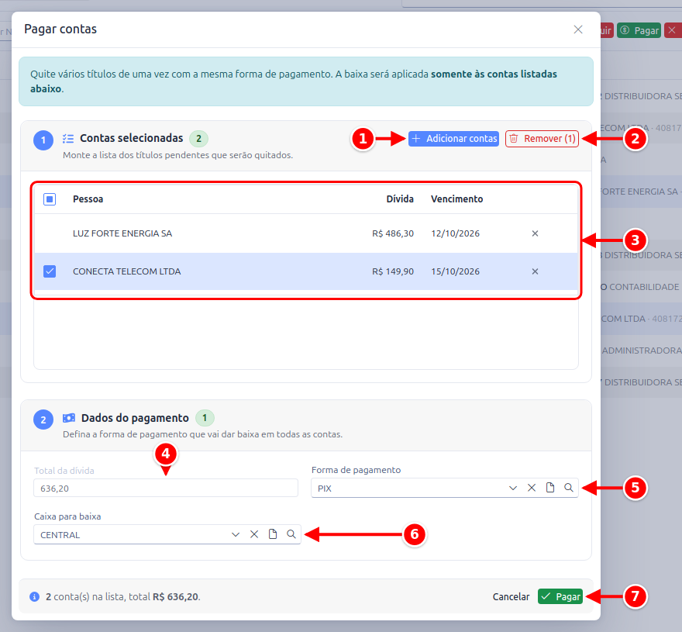Click the Total da dívida field
Viewport: 682px width, 632px height.
pyautogui.click(x=166, y=488)
